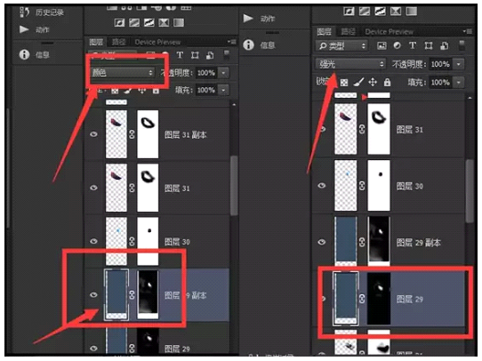
Task: Open fill slider arrow in right panel
Action: click(x=459, y=83)
